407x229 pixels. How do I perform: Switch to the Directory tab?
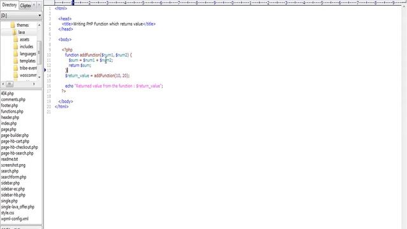10,5
